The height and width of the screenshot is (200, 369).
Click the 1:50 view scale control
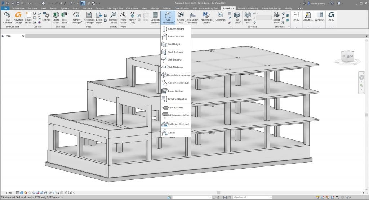[9, 193]
